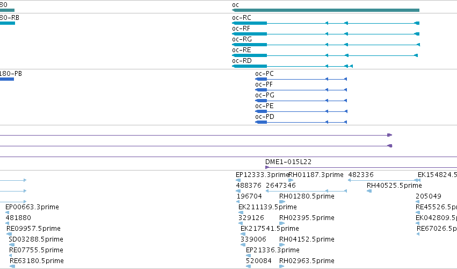The width and height of the screenshot is (457, 269).
Task: Open the oc-PG protein feature
Action: point(301,101)
